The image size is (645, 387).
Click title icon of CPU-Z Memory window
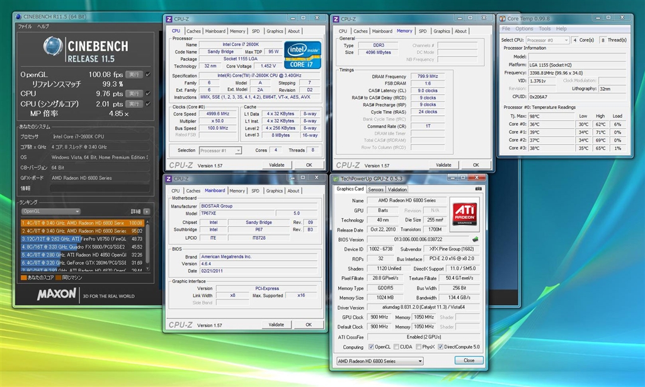pos(336,19)
